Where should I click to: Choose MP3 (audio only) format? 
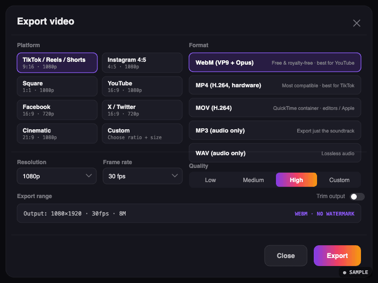point(275,131)
